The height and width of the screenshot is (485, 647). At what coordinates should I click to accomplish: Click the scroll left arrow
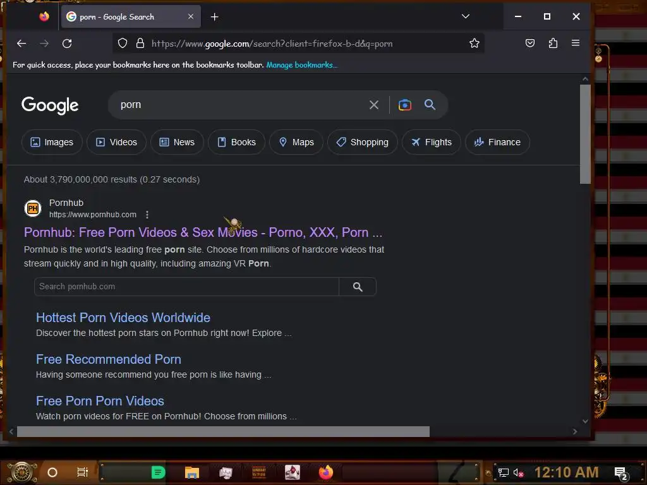click(x=11, y=431)
